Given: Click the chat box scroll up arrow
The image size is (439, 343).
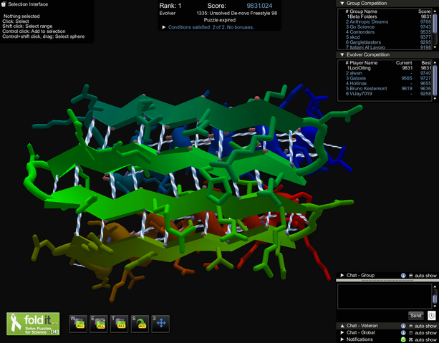Looking at the screenshot, I should point(435,286).
